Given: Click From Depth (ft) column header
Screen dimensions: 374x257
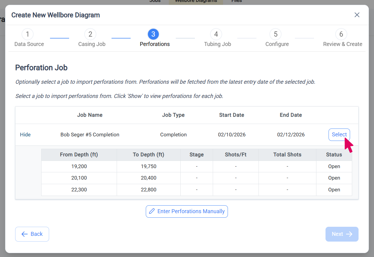Looking at the screenshot, I should pos(79,155).
